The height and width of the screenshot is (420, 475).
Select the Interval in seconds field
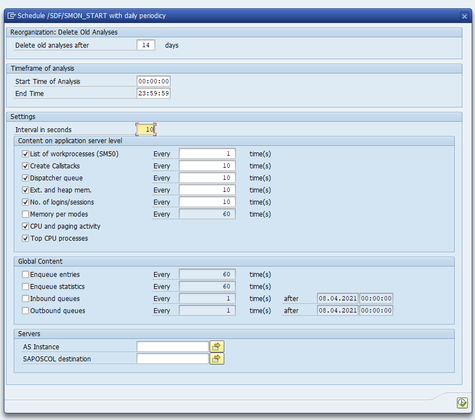(x=145, y=129)
